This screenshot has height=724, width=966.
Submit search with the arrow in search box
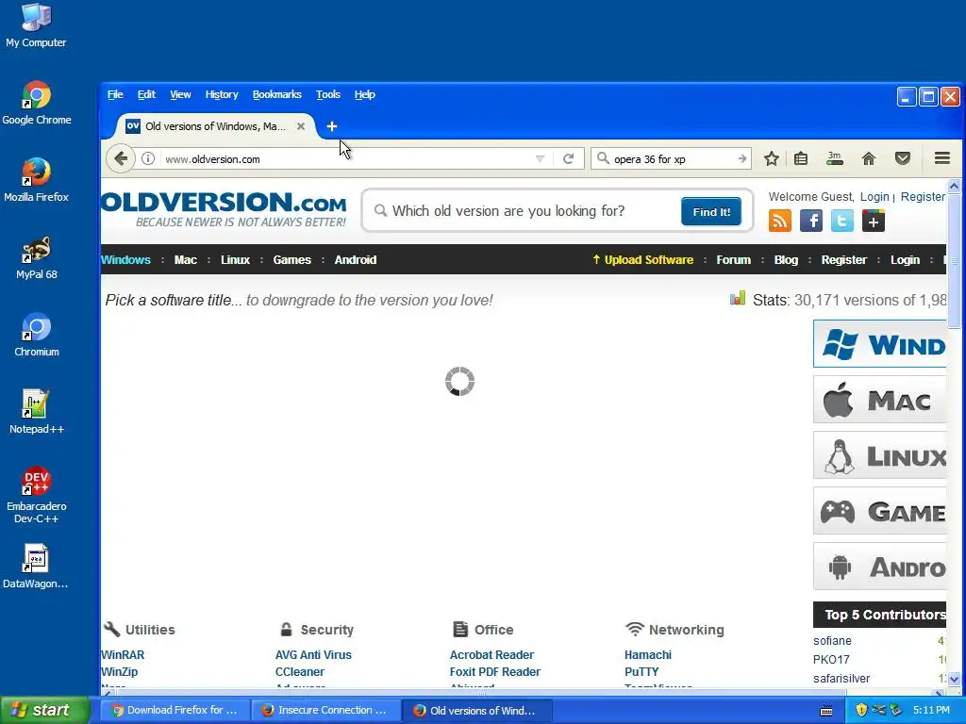pos(742,158)
